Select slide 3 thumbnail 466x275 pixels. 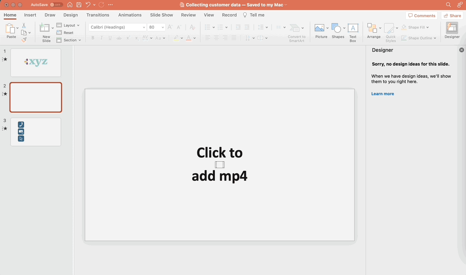36,131
